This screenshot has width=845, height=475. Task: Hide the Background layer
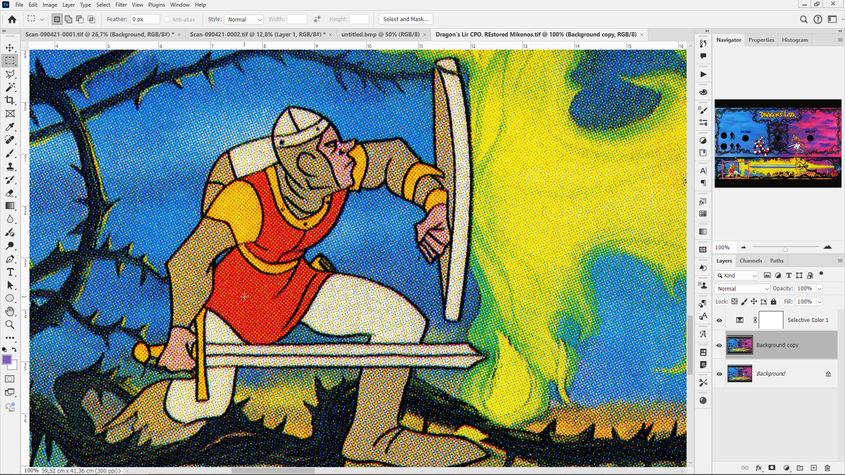(720, 374)
